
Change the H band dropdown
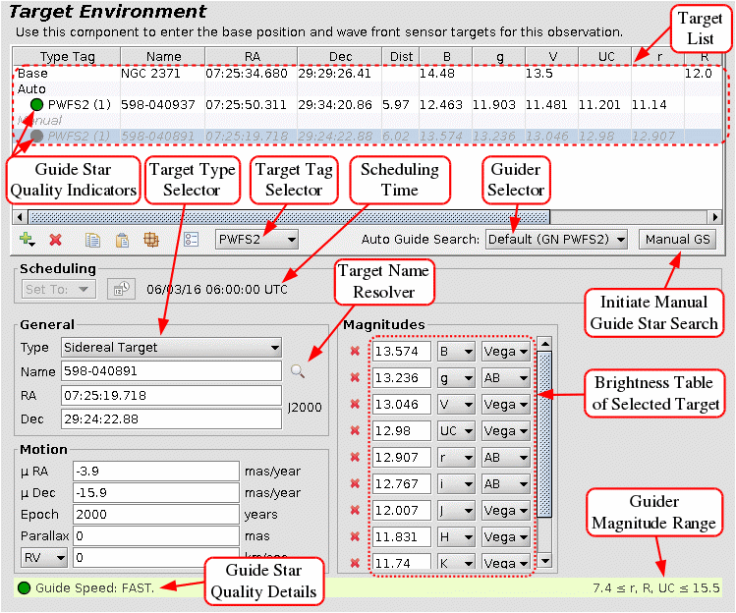coord(456,536)
